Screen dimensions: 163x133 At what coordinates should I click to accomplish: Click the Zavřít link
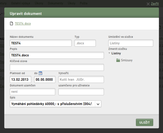point(155,4)
